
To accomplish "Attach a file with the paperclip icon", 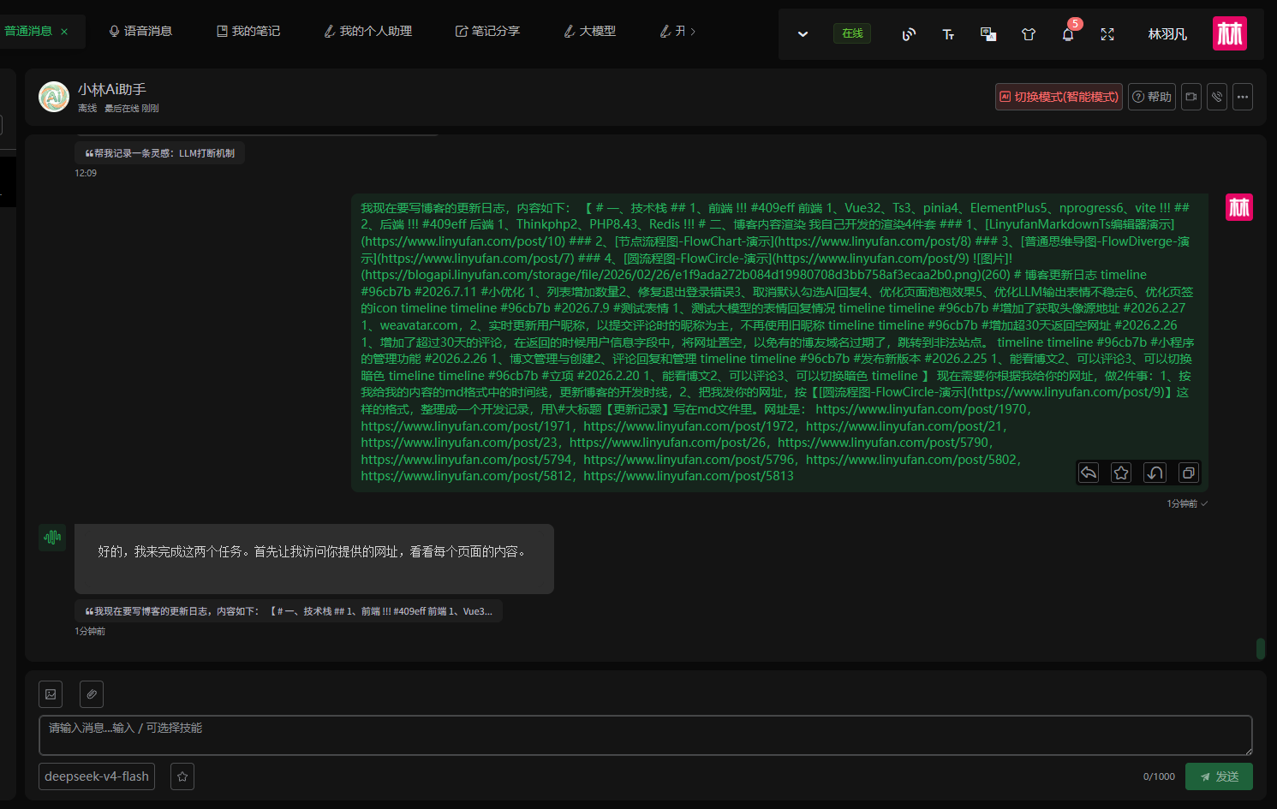I will (x=92, y=694).
